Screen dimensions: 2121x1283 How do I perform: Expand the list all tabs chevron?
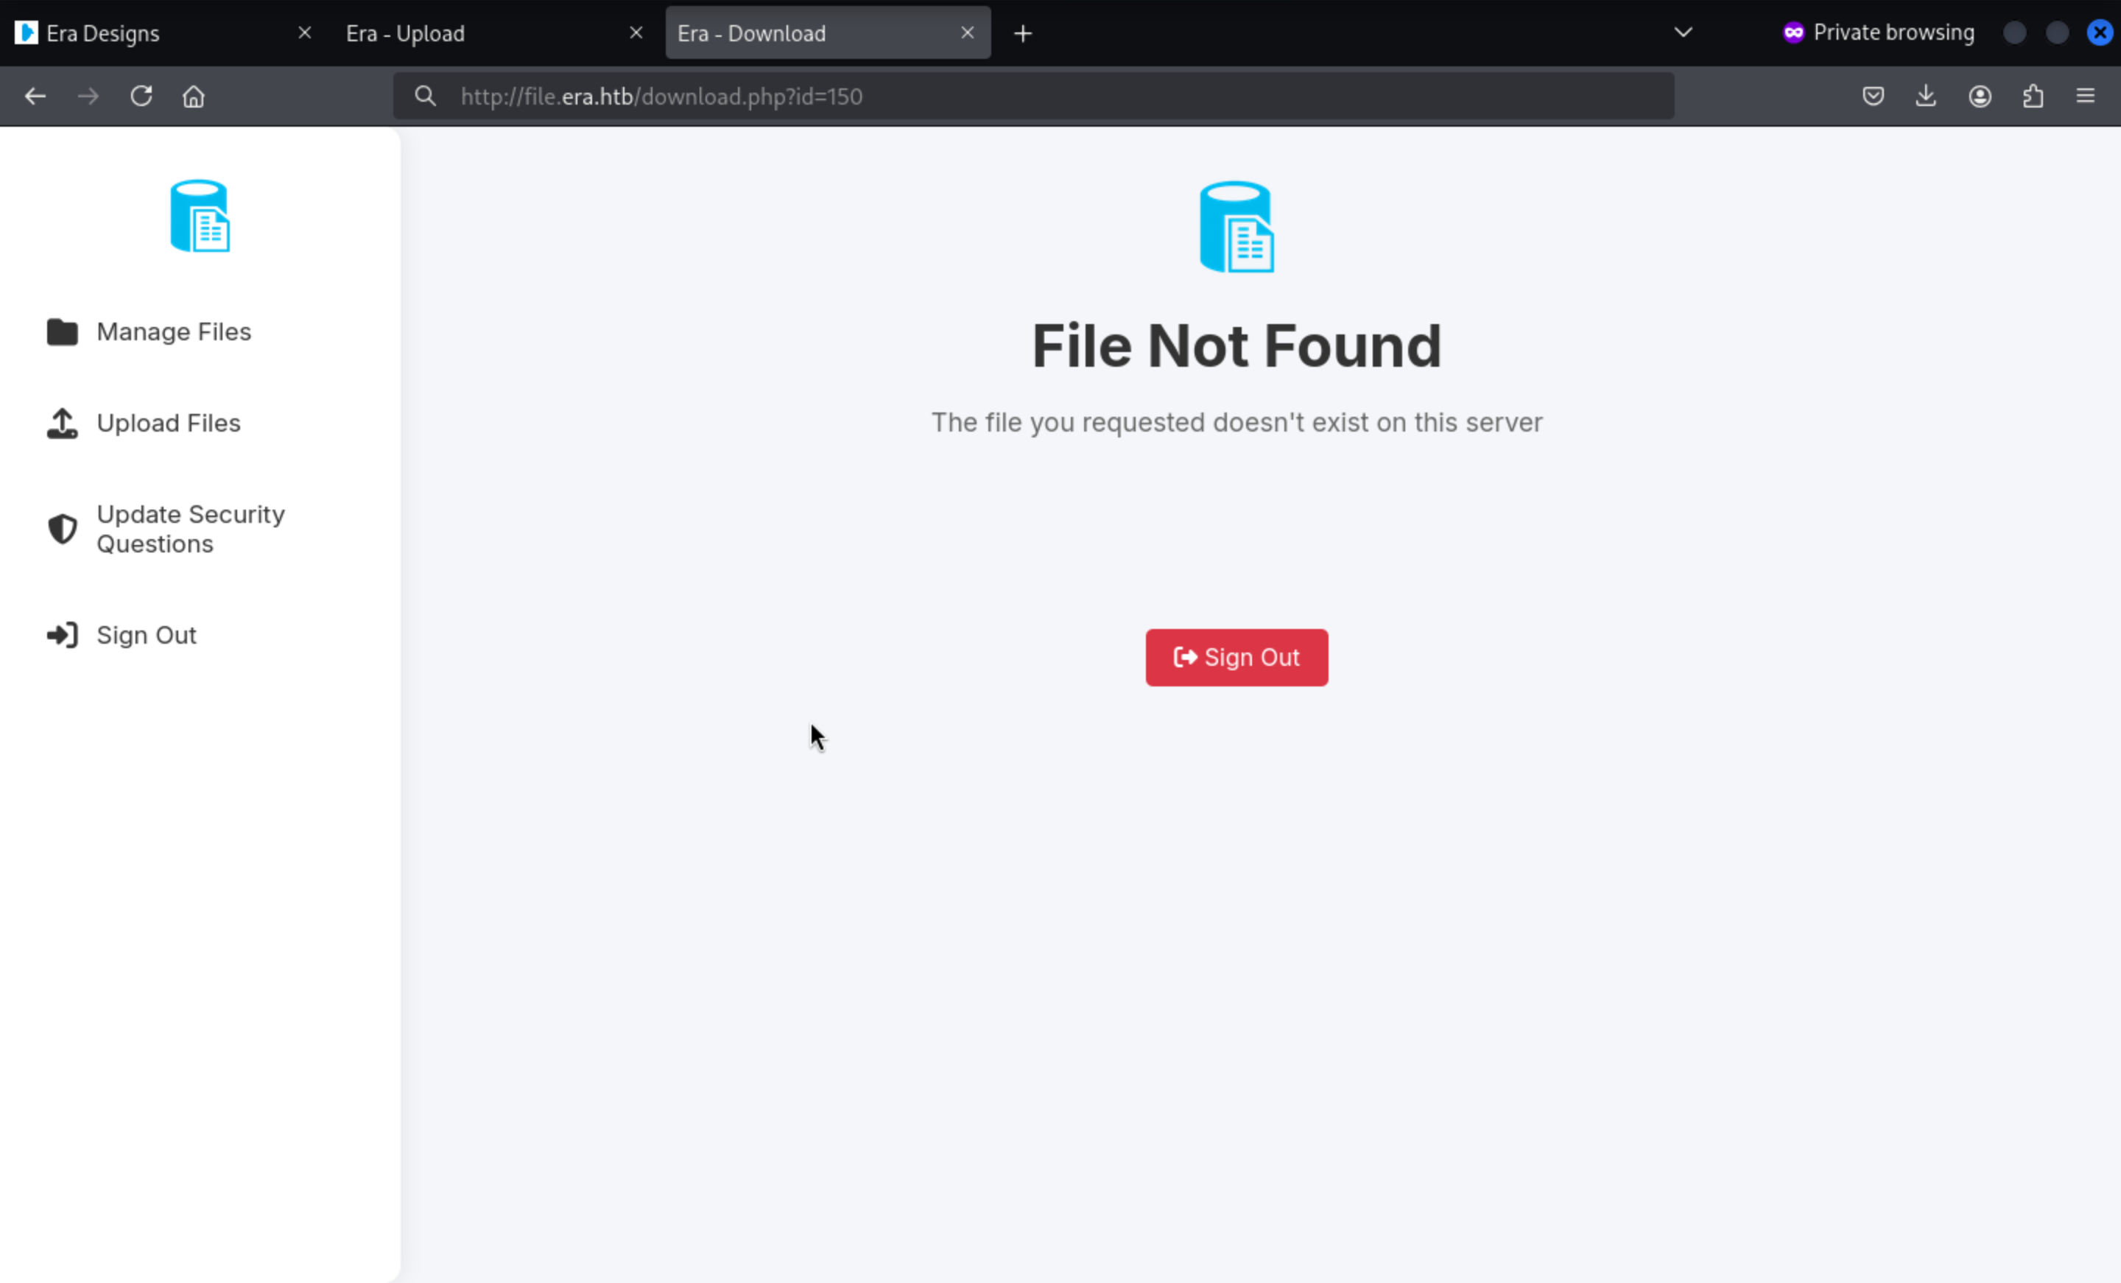point(1683,32)
